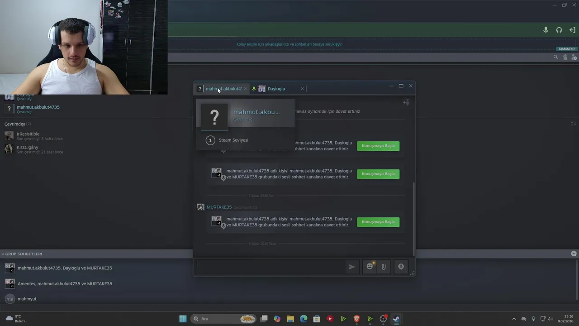Open Microsoft Store from the taskbar
579x326 pixels.
click(317, 319)
